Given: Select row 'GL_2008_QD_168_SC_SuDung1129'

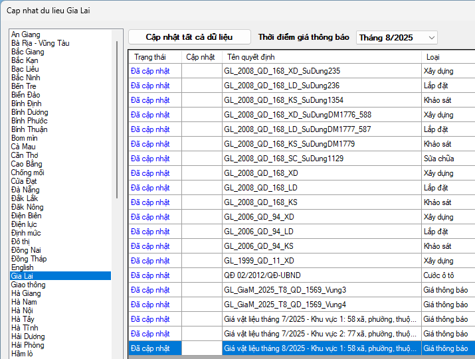Looking at the screenshot, I should point(302,159).
